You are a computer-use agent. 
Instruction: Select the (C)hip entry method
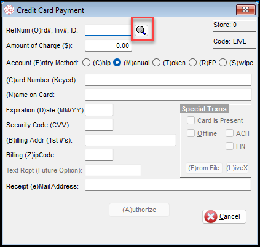(86, 63)
